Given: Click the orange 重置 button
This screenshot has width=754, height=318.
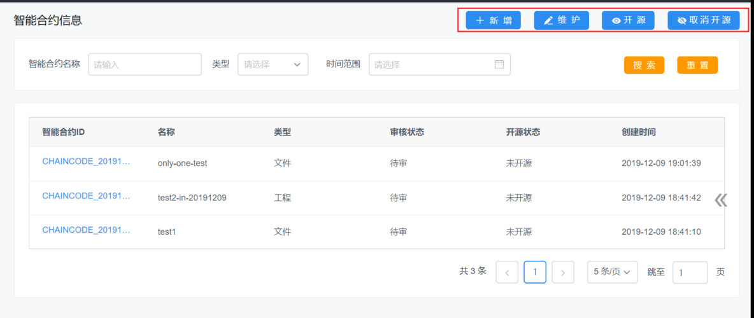Looking at the screenshot, I should coord(697,66).
